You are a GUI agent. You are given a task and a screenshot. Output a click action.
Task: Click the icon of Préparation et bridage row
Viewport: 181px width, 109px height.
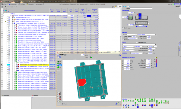coord(16,25)
